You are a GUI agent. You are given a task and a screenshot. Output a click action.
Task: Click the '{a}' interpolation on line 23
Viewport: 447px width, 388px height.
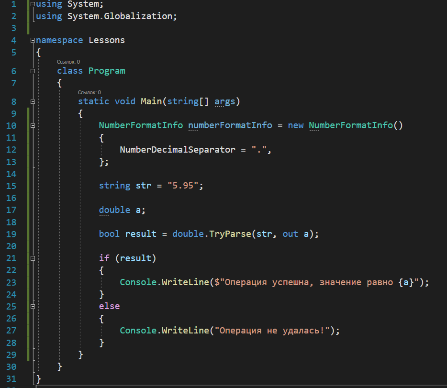point(406,282)
